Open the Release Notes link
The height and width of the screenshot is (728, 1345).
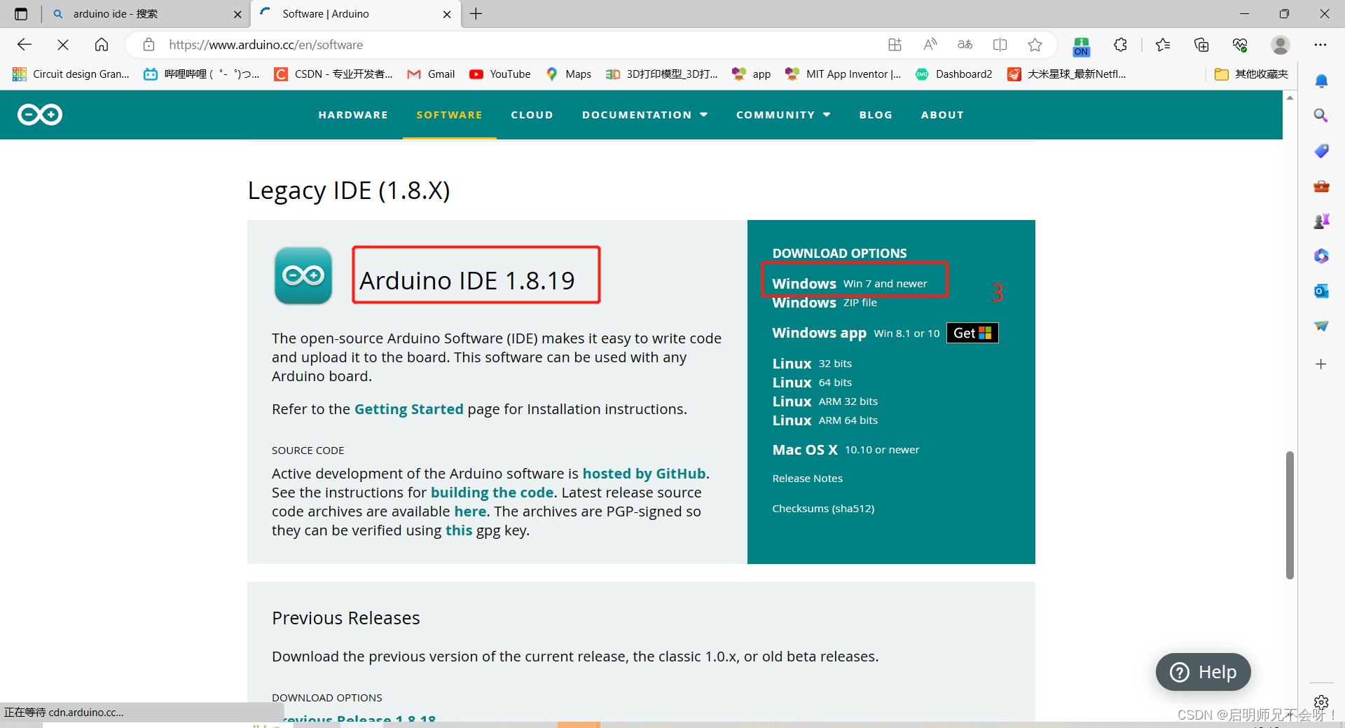click(807, 479)
